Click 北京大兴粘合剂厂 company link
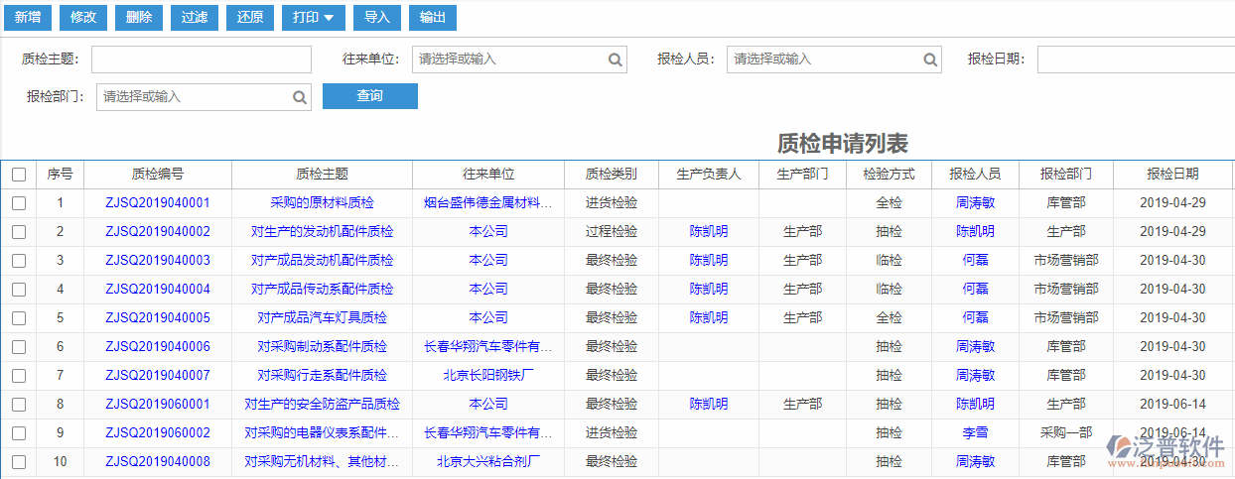1235x479 pixels. [x=487, y=462]
